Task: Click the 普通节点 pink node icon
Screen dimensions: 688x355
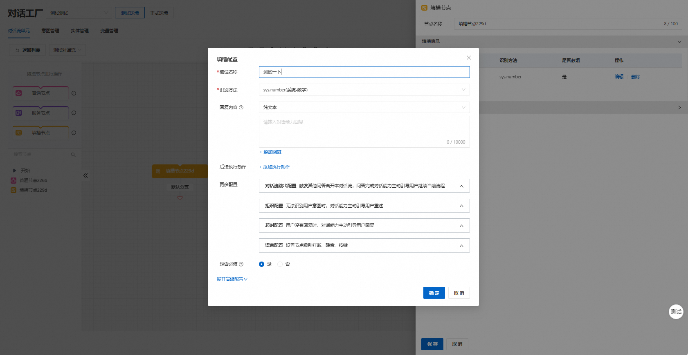Action: pos(19,93)
